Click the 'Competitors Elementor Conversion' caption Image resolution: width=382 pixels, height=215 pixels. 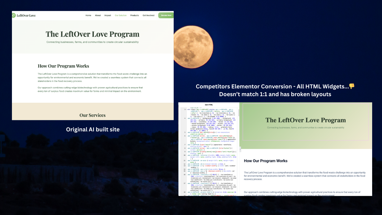pos(275,86)
